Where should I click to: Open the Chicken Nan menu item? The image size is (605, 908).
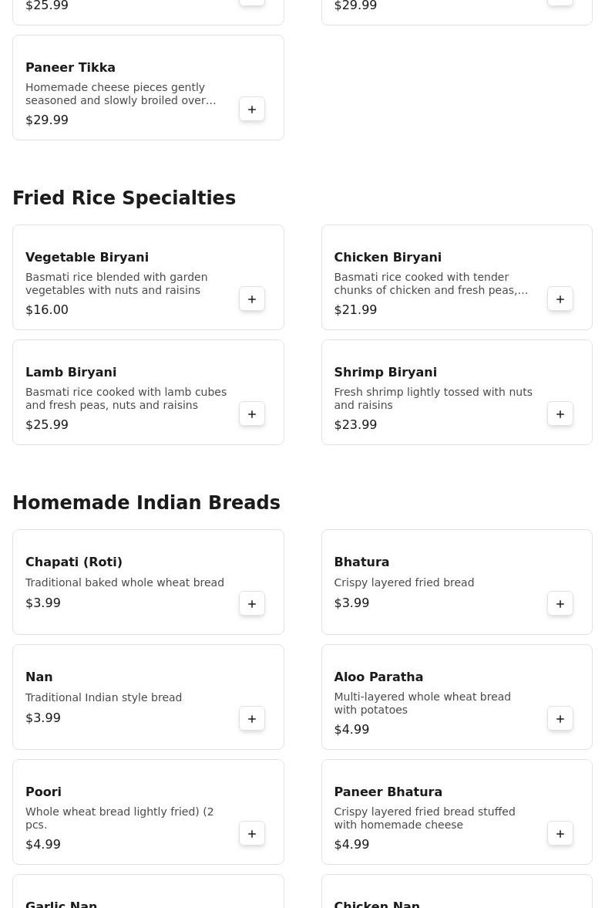pos(377,903)
